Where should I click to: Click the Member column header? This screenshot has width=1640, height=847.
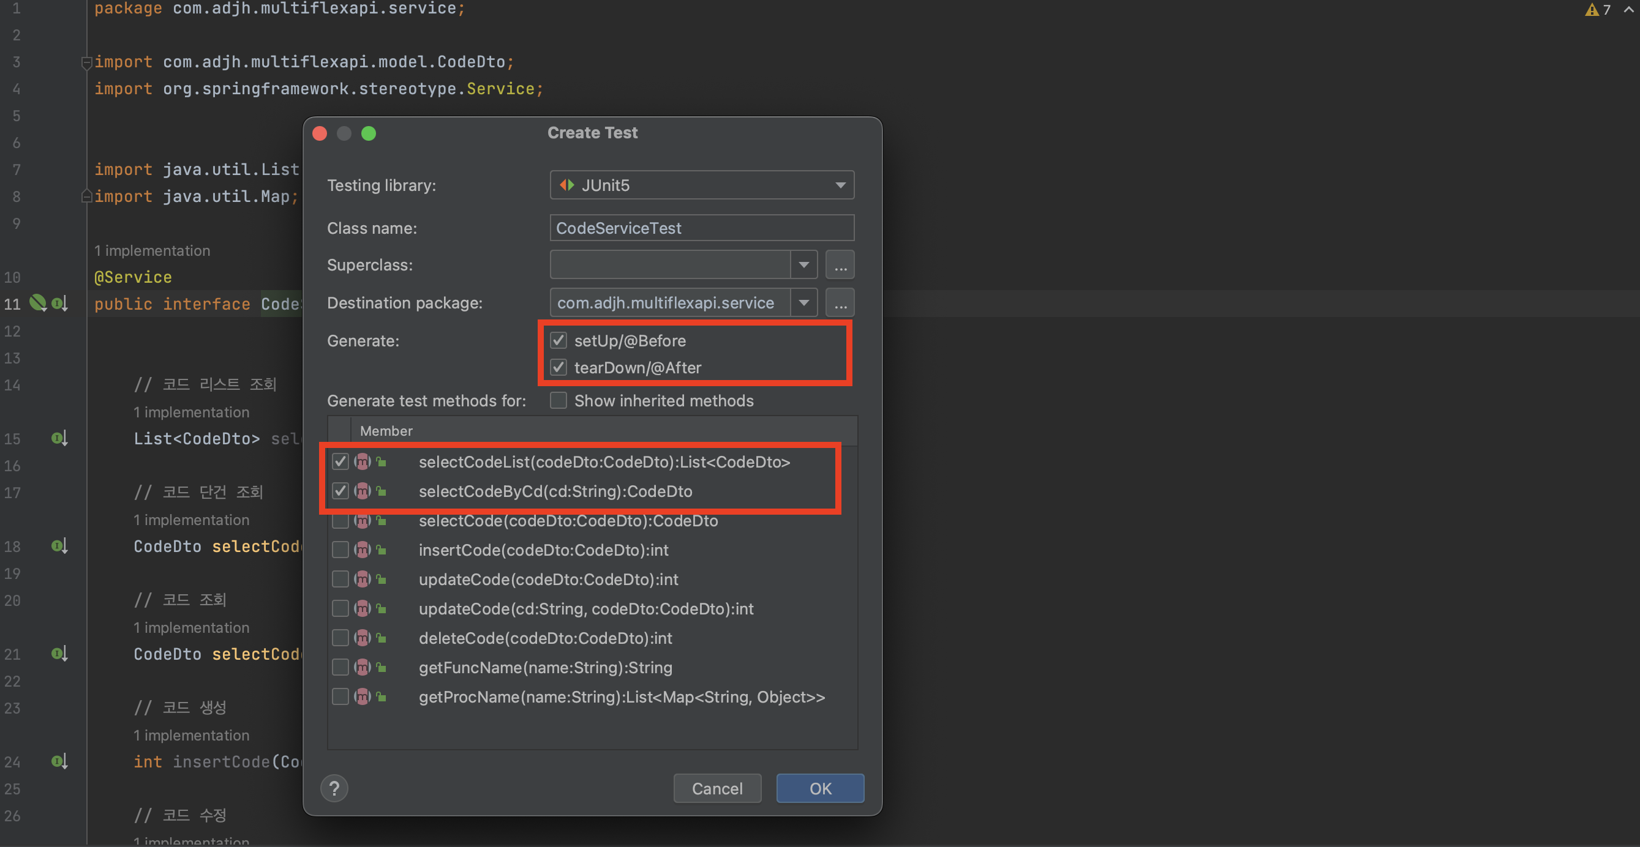coord(386,431)
